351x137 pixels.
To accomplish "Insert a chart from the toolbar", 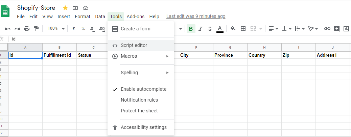I will point(346,29).
